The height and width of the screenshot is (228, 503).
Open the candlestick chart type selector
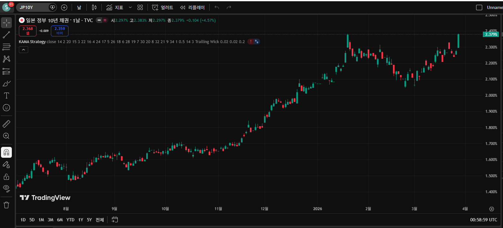pos(94,7)
